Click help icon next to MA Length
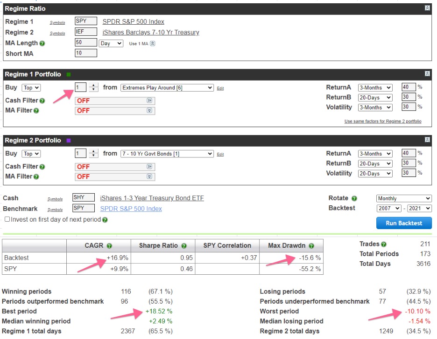 click(42, 43)
